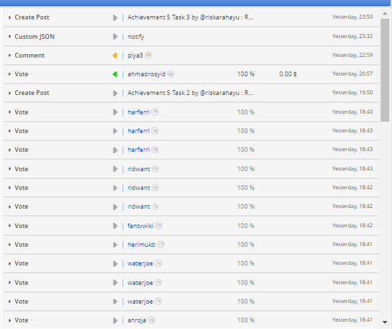Click reputation badge beside fantvwiki
This screenshot has height=329, width=392.
point(159,225)
